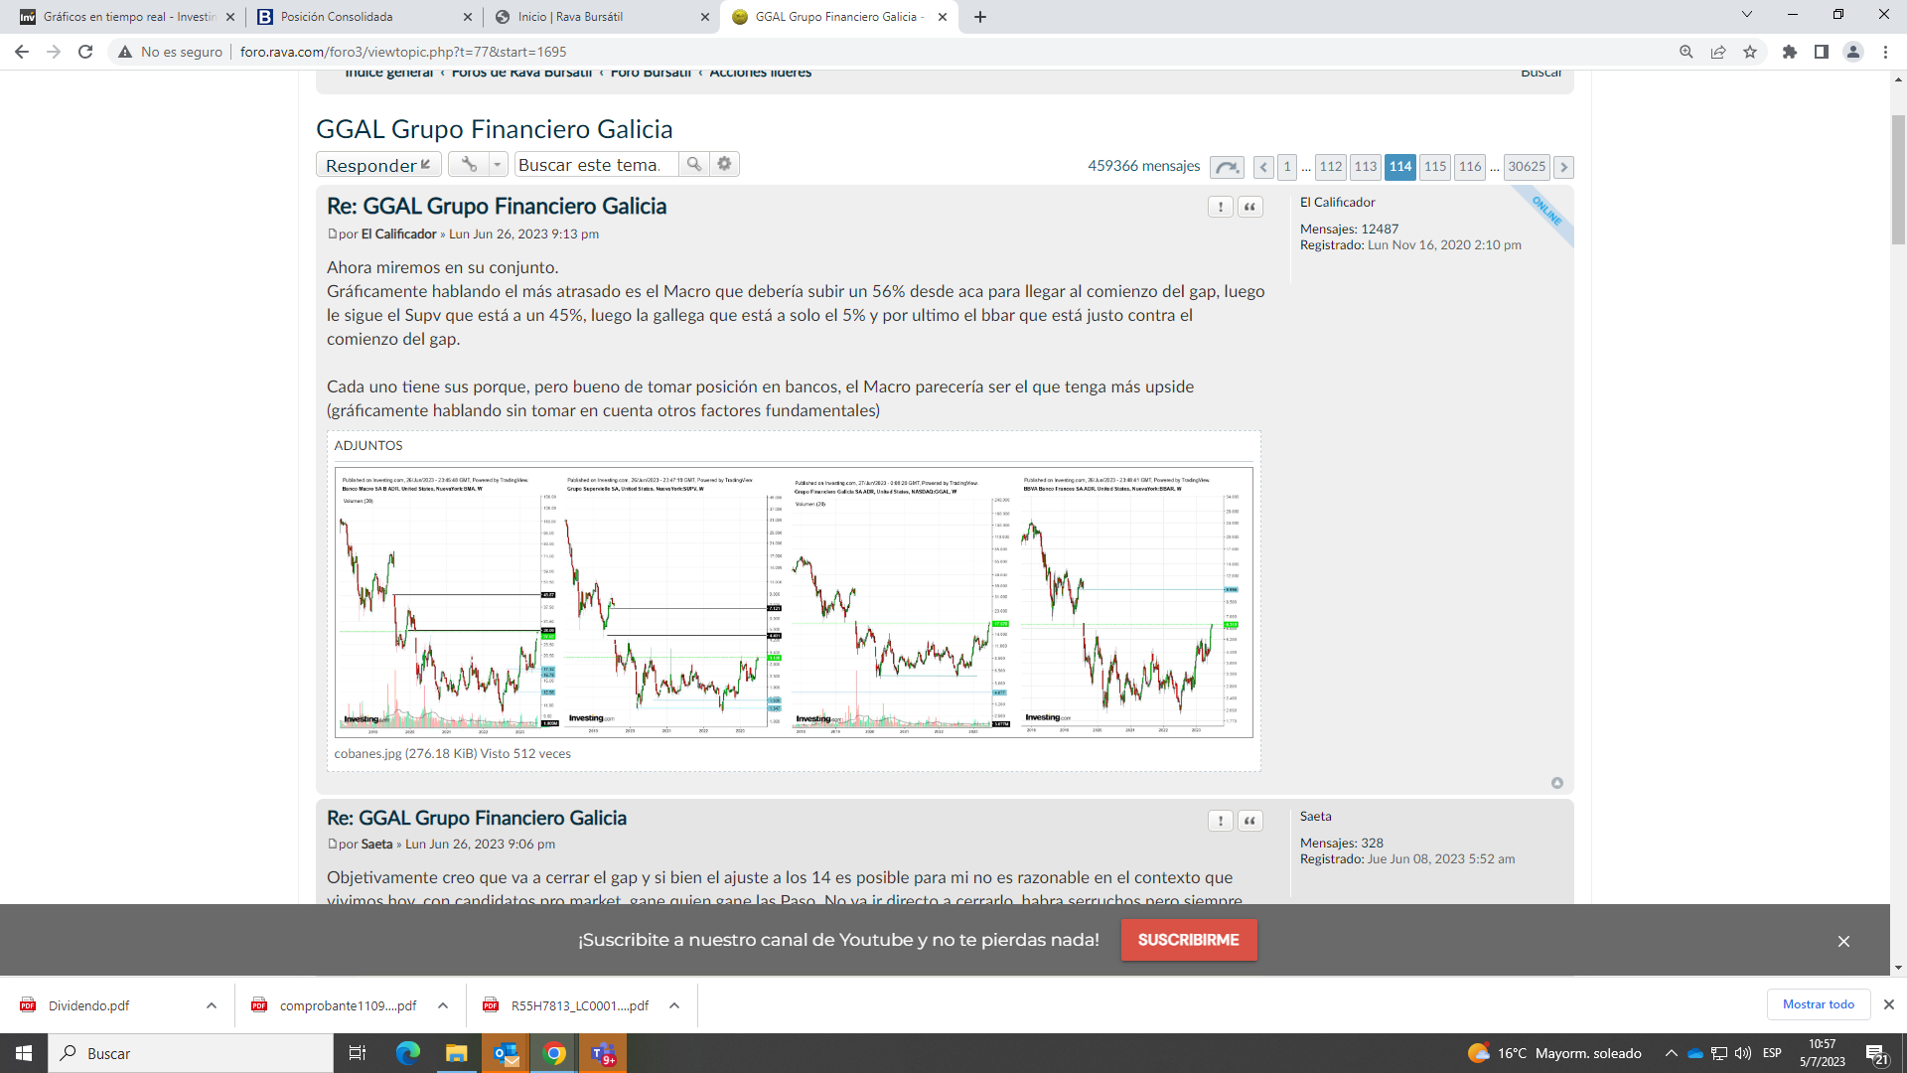Open advanced search gear icon

[725, 164]
